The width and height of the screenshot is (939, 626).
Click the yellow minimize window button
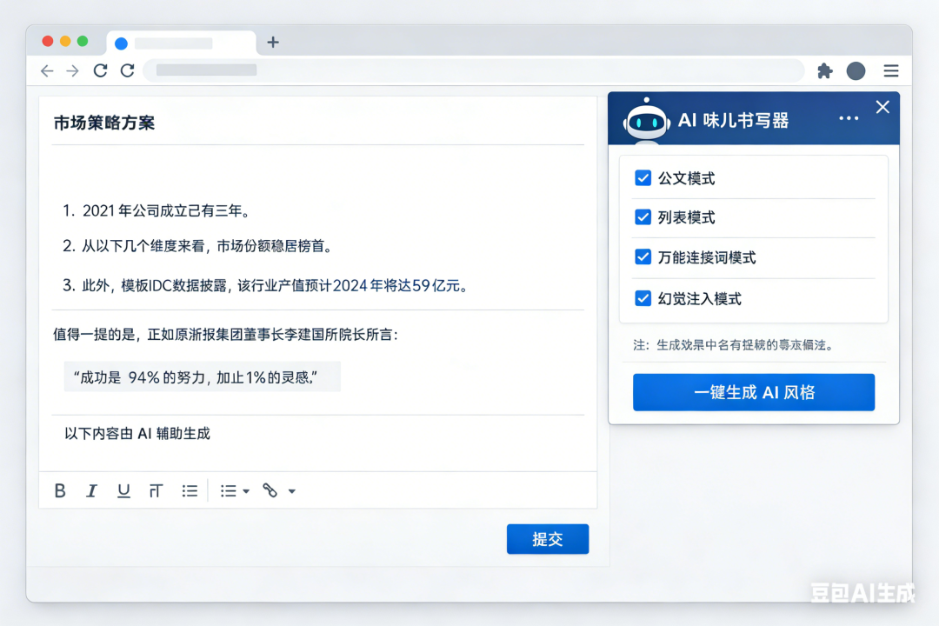click(x=65, y=42)
